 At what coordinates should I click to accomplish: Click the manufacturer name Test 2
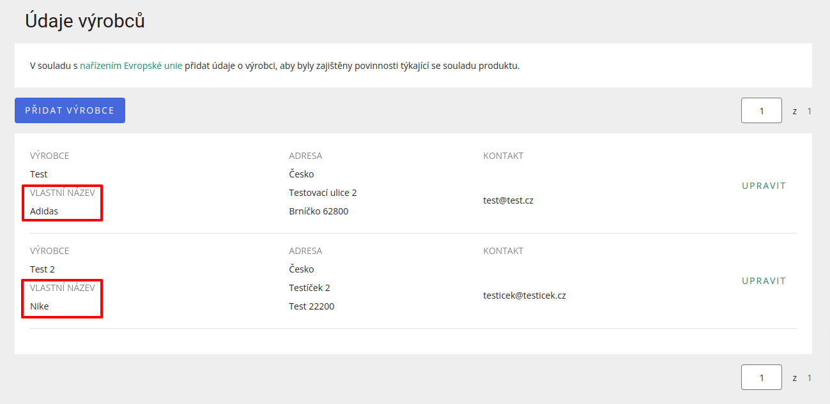click(42, 269)
